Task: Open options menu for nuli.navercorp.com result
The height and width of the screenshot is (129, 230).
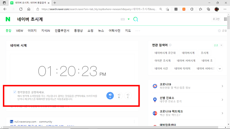Action: [134, 122]
